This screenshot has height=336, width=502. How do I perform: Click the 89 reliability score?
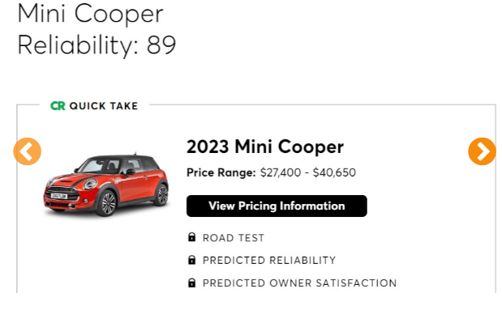[161, 45]
